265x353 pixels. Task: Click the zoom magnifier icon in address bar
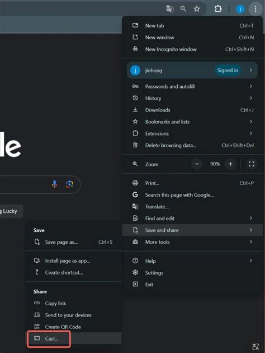pyautogui.click(x=183, y=9)
